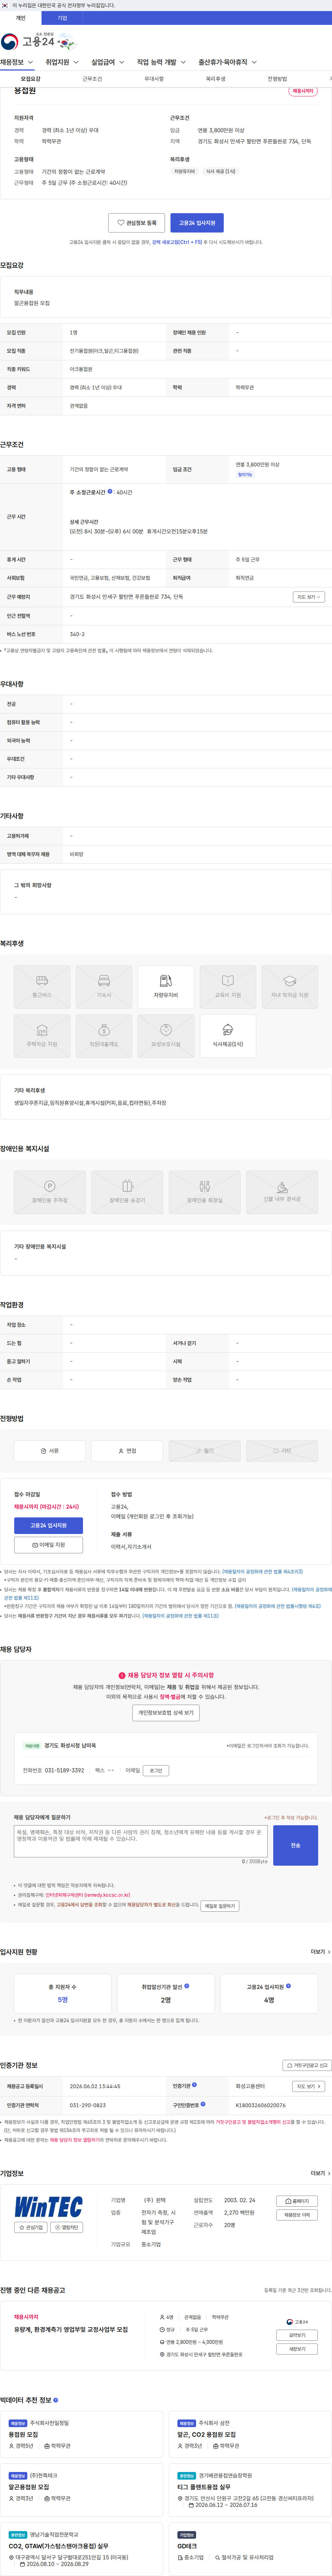
Task: Click info icon beside 주 소정근로시간
Action: 110,492
